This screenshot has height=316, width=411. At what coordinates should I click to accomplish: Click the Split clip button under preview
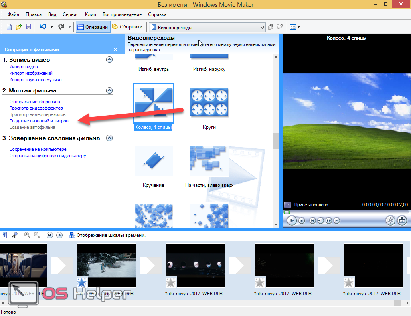[390, 220]
